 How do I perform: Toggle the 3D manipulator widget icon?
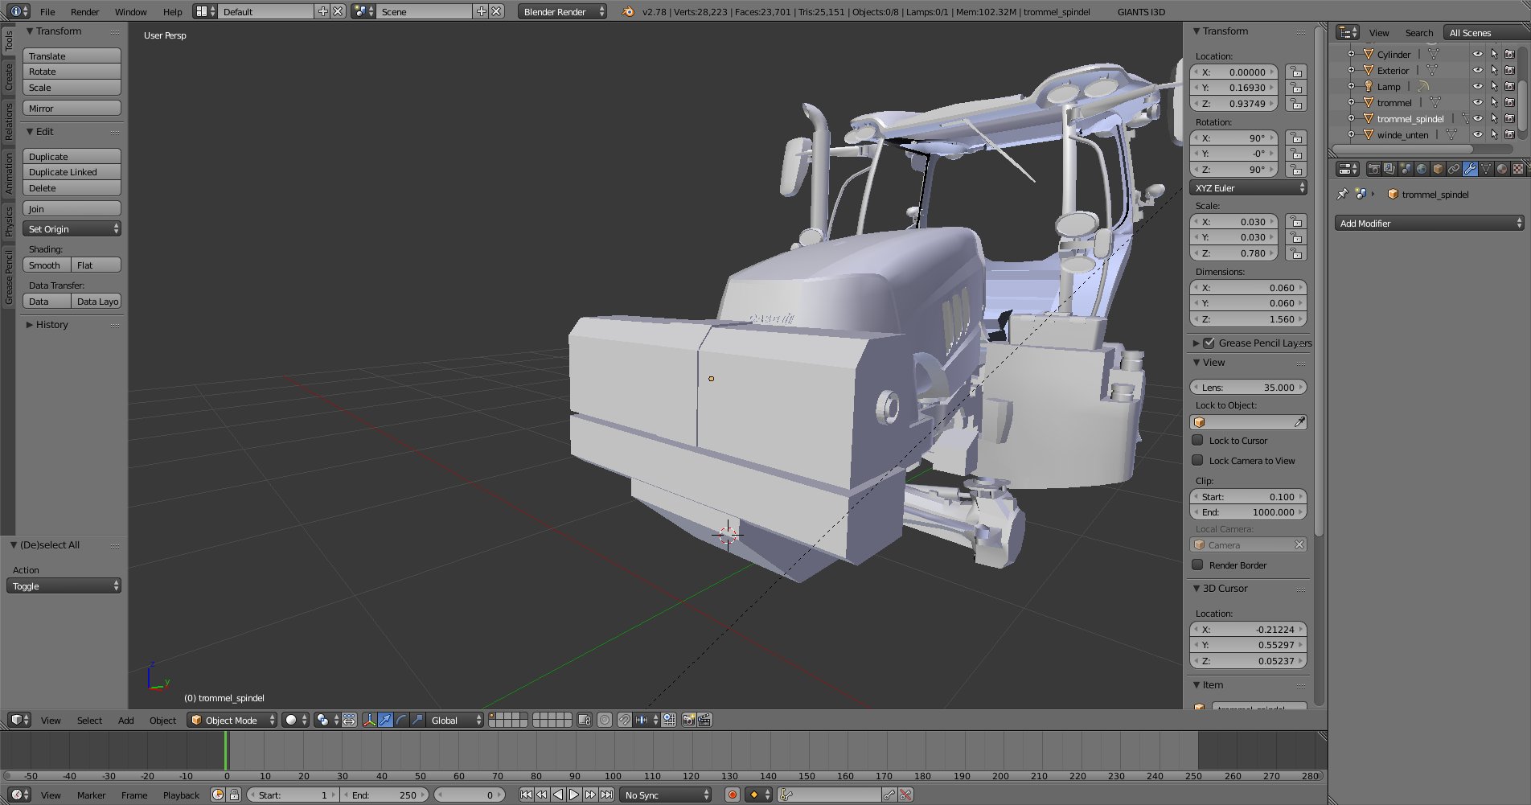click(369, 720)
